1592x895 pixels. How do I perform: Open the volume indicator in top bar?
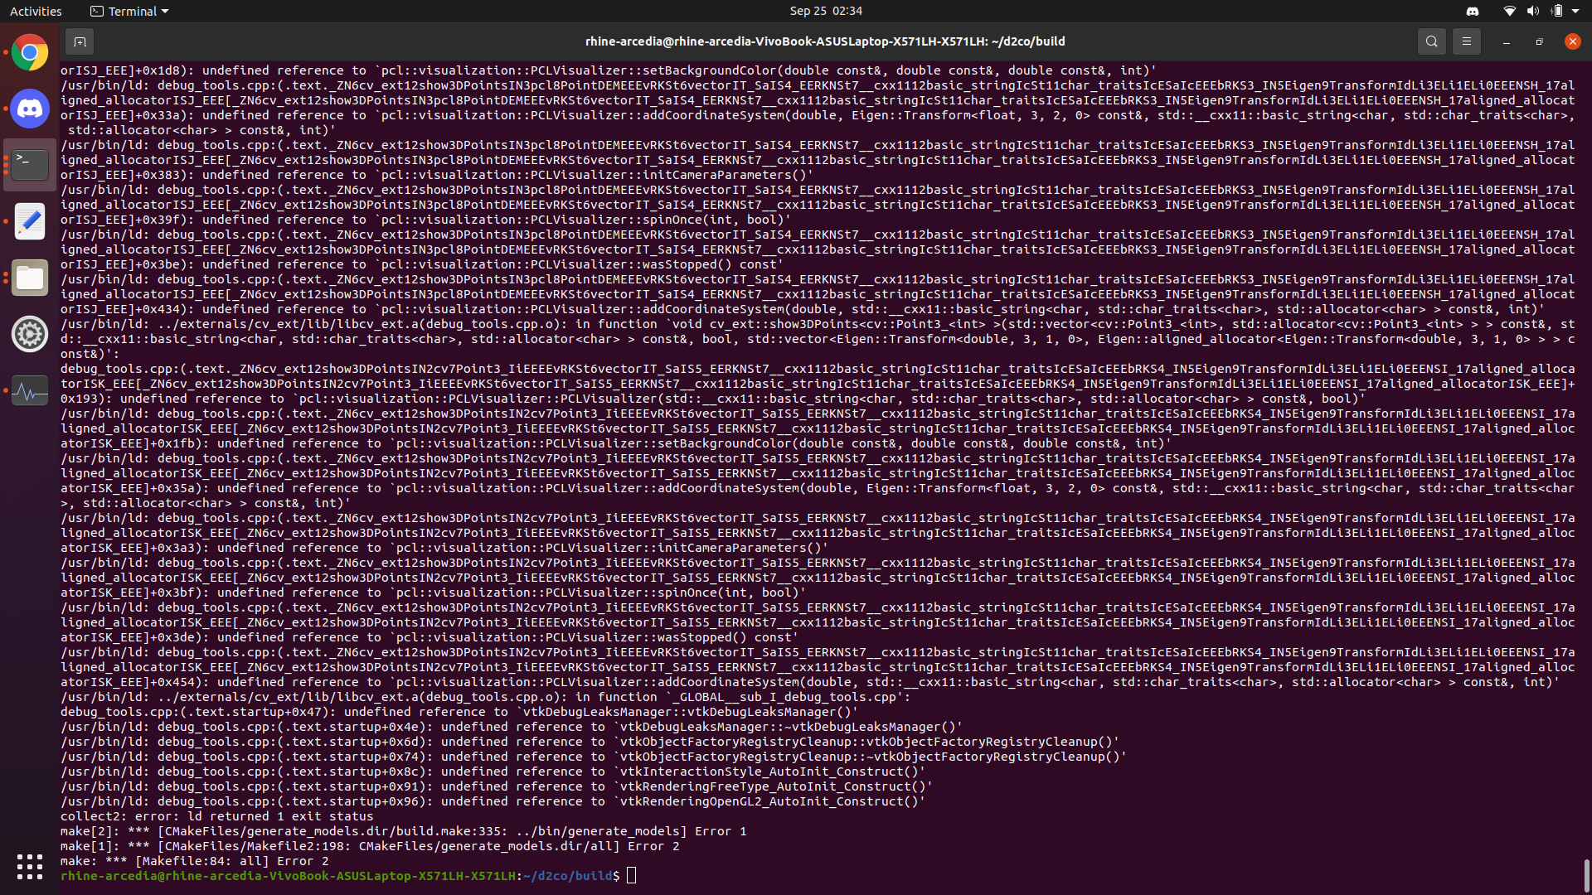1532,11
